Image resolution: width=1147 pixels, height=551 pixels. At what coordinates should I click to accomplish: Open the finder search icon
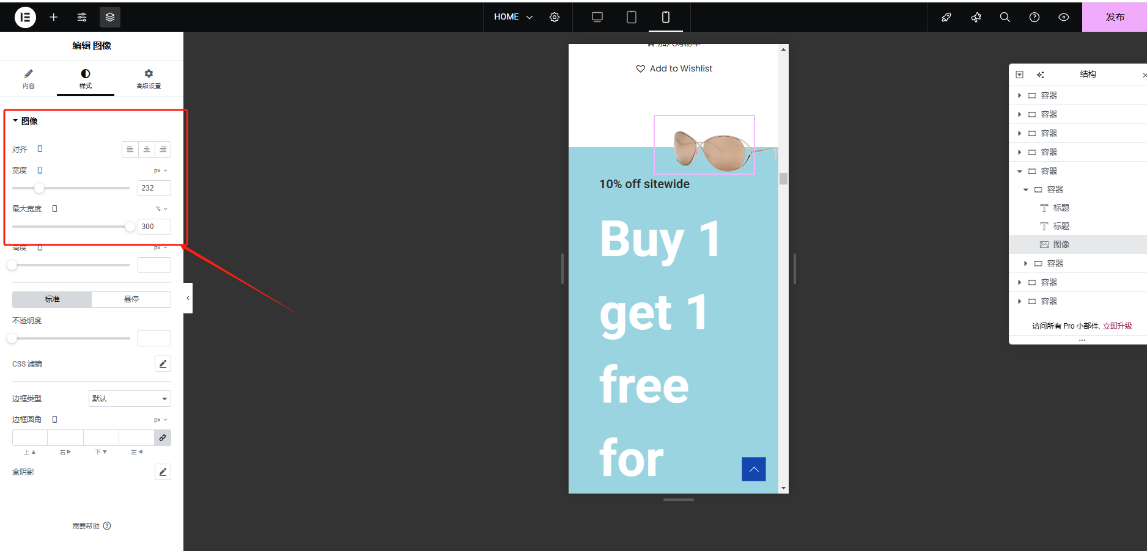coord(1005,17)
